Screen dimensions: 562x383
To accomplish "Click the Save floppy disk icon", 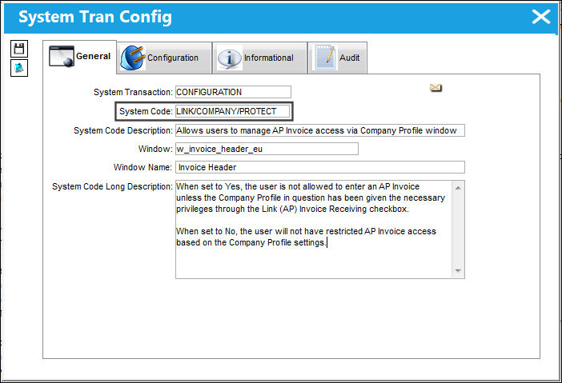I will coord(19,49).
